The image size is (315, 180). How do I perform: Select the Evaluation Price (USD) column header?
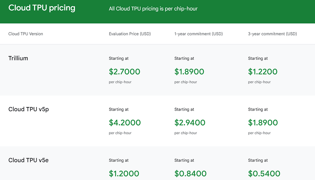[130, 34]
